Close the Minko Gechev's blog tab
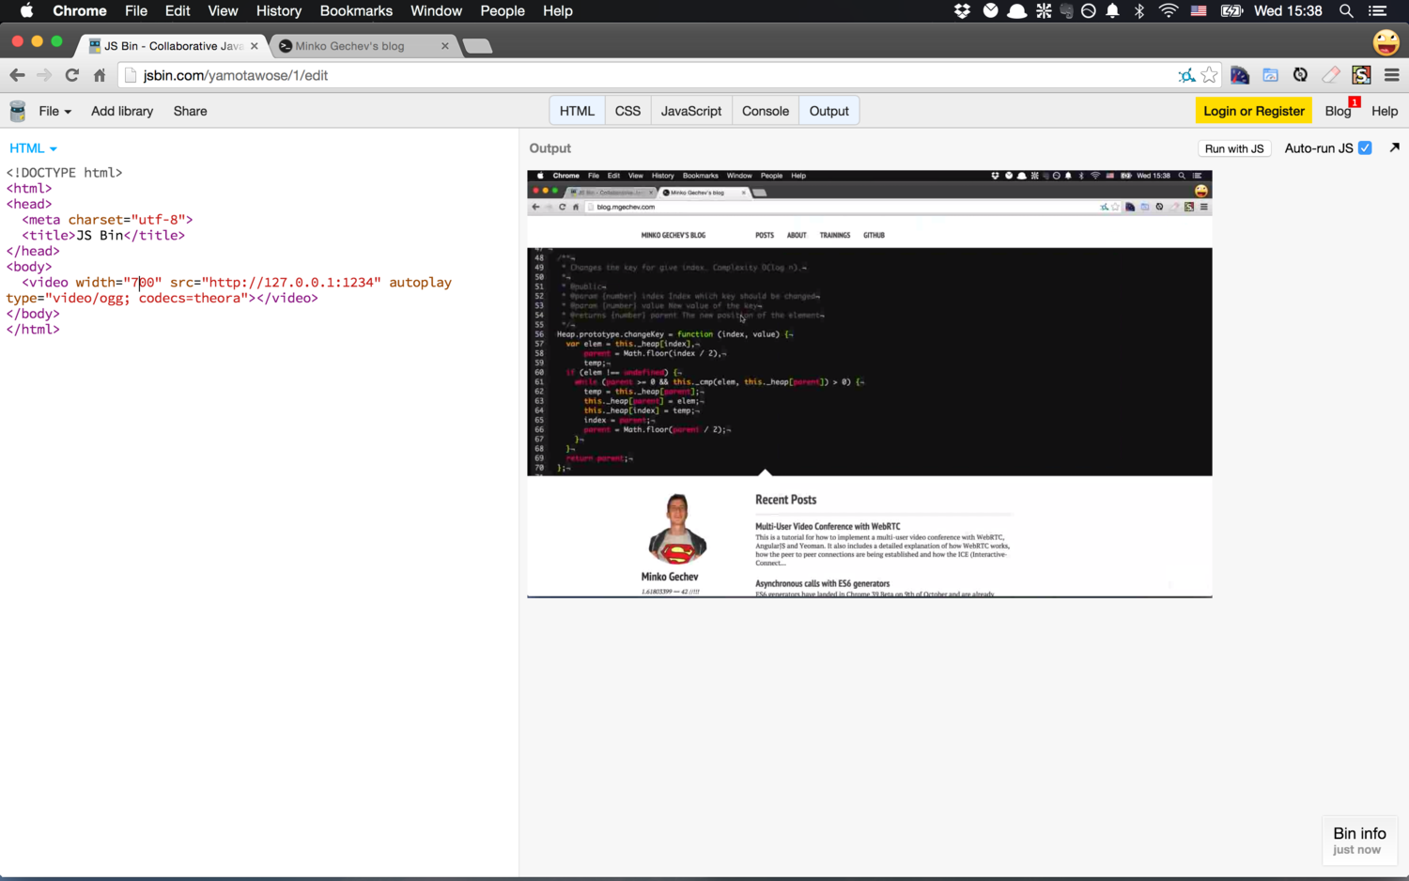 click(445, 45)
